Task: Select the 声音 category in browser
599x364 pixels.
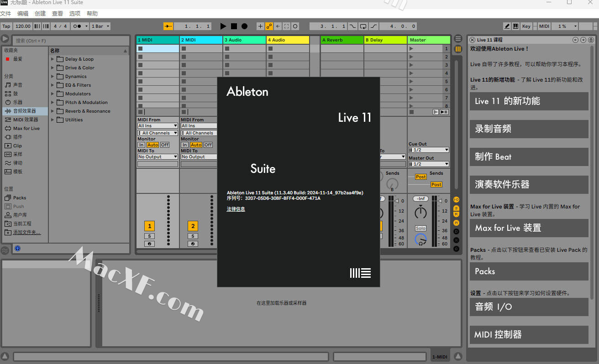Action: (25, 85)
